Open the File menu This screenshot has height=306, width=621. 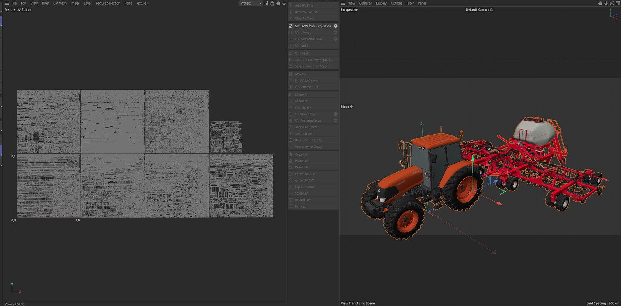pyautogui.click(x=14, y=3)
